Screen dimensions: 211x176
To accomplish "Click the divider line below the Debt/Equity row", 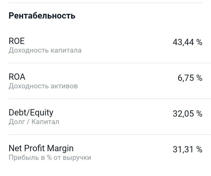I will pyautogui.click(x=105, y=134).
